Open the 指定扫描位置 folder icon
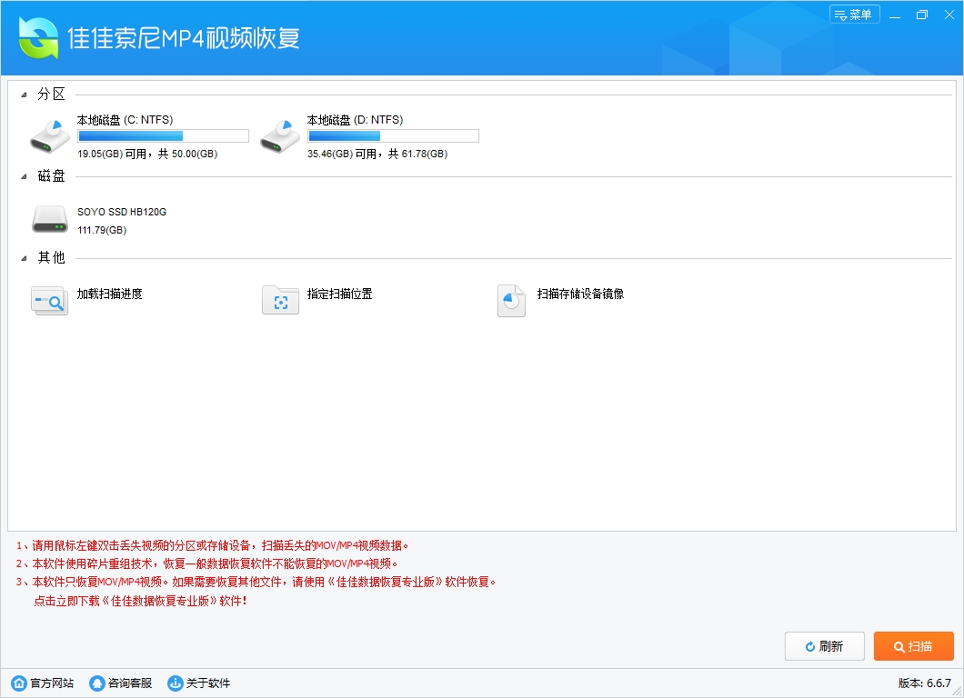This screenshot has width=964, height=698. [x=280, y=301]
